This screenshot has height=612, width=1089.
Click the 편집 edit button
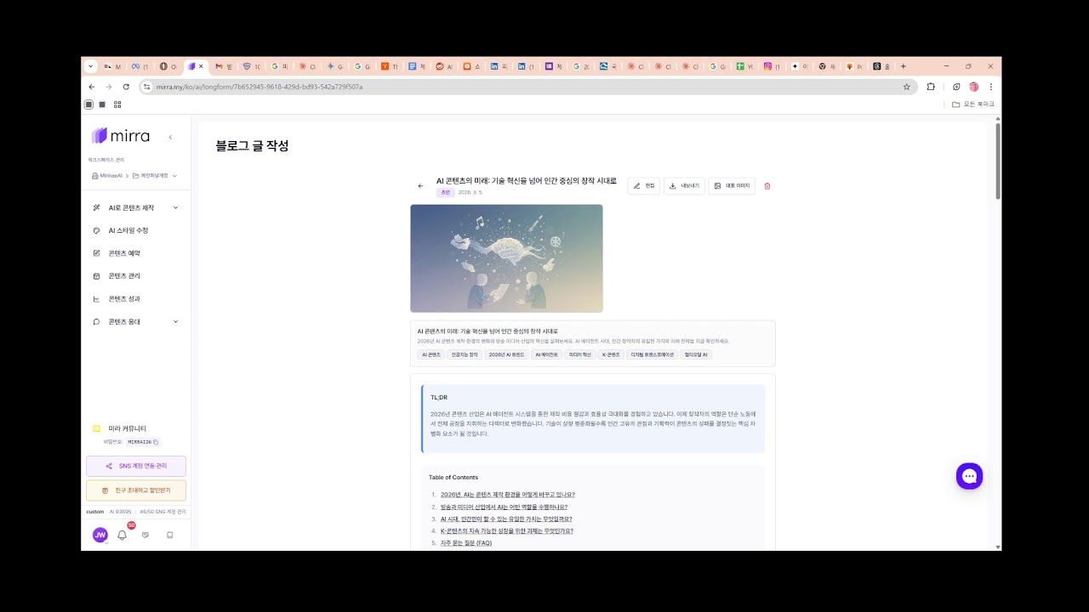[644, 186]
